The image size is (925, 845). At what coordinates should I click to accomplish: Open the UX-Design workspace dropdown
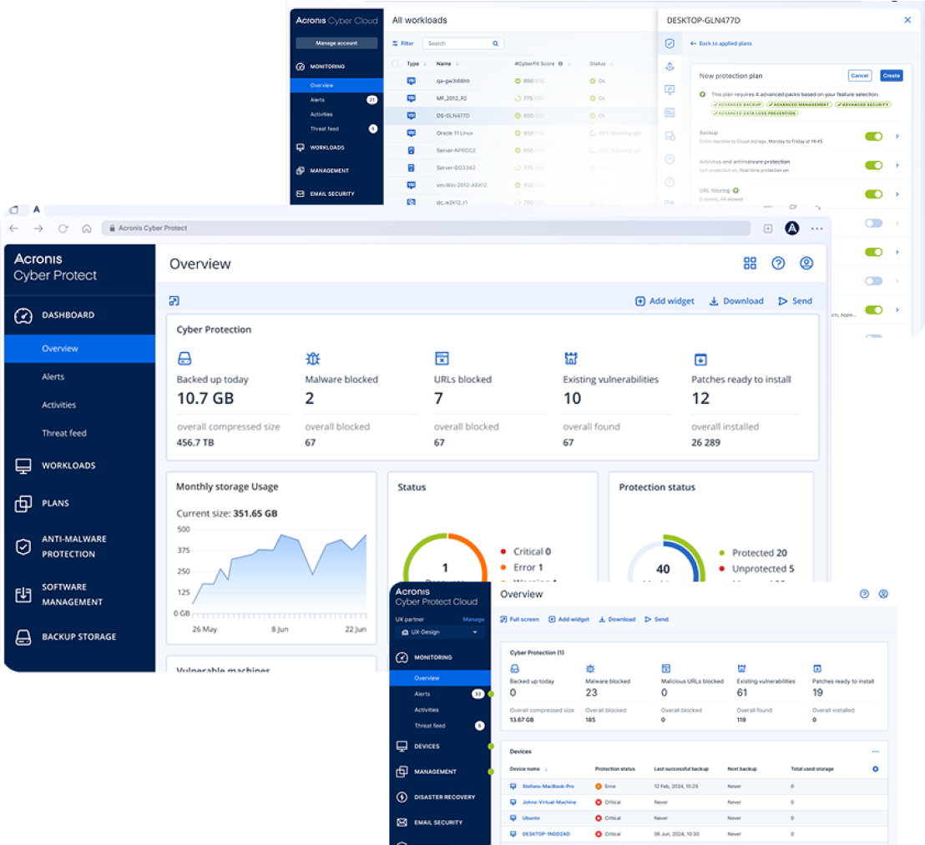pyautogui.click(x=438, y=631)
